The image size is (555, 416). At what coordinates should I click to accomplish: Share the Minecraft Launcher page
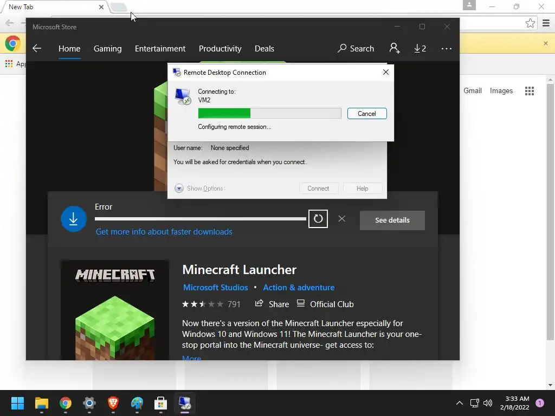pyautogui.click(x=272, y=304)
